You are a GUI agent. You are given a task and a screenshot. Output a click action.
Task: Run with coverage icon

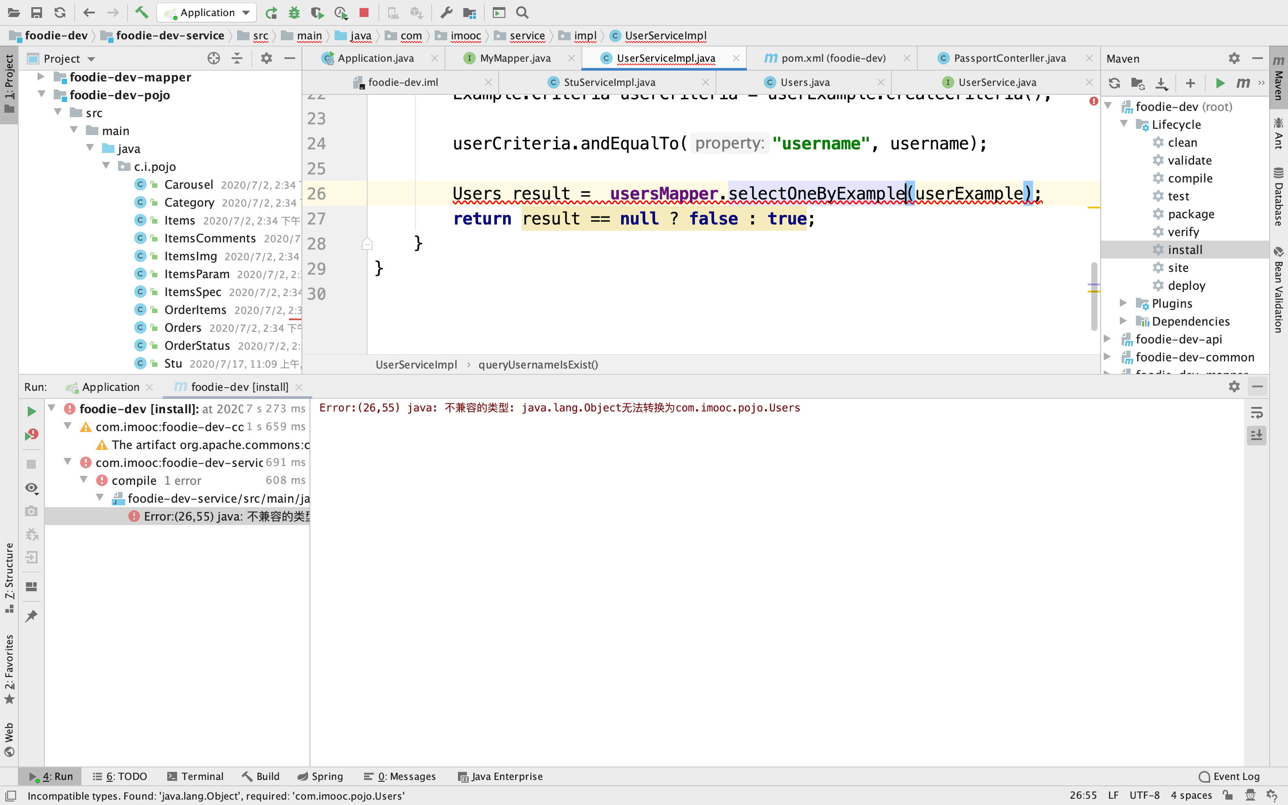[318, 12]
